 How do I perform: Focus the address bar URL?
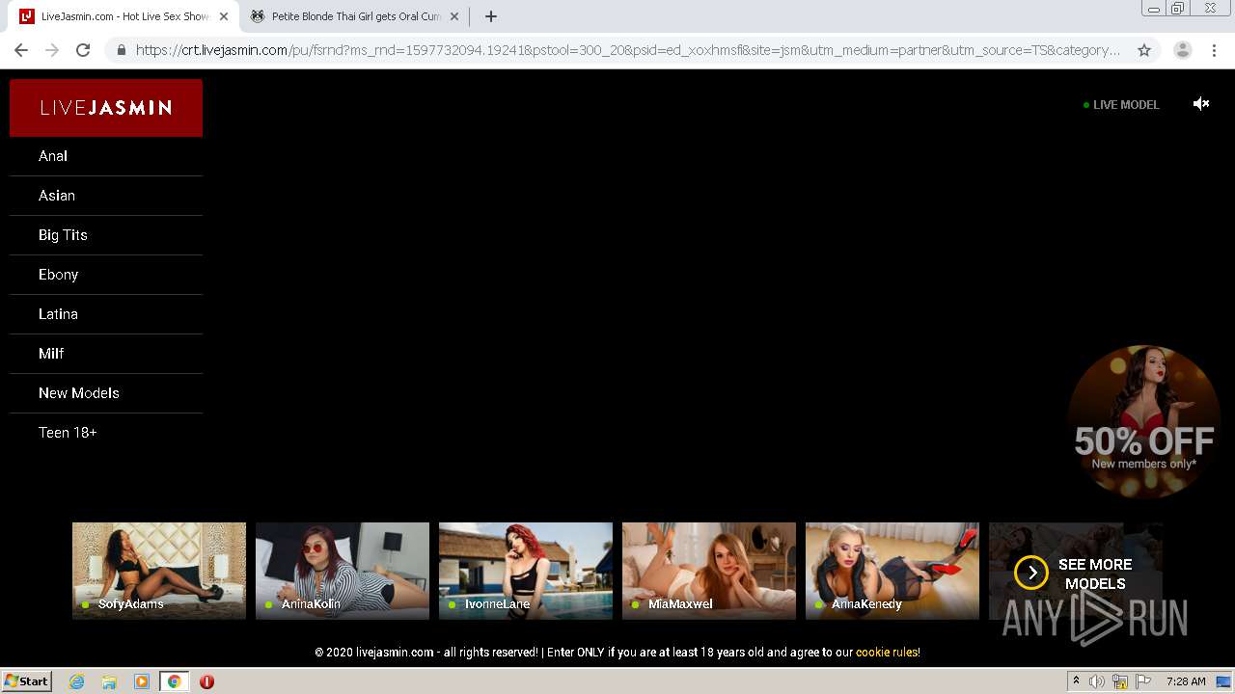pos(627,50)
